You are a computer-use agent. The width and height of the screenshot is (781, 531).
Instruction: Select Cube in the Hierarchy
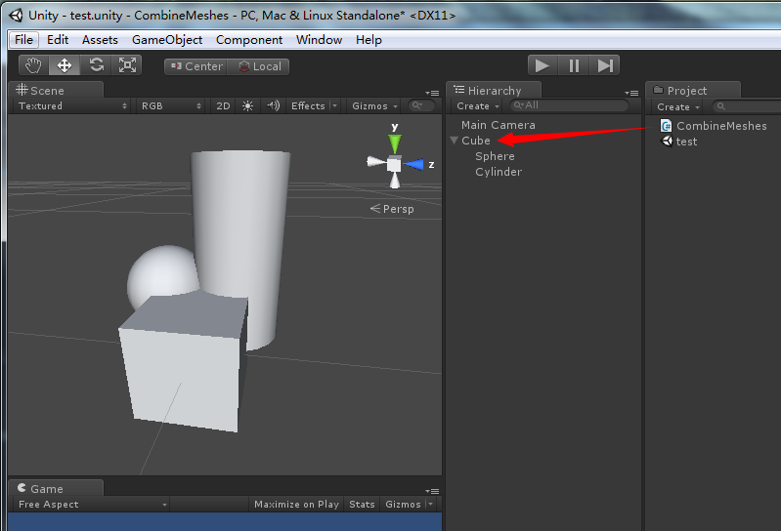pyautogui.click(x=476, y=141)
